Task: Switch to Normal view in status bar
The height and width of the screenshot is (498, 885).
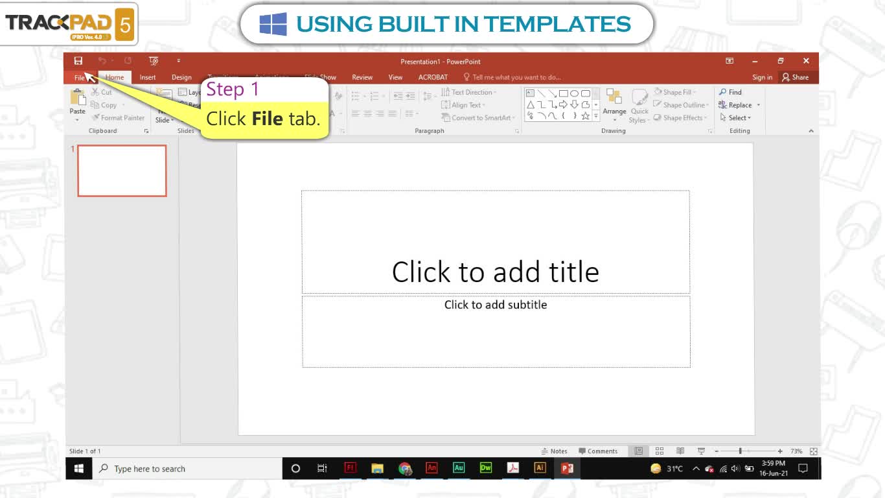Action: pyautogui.click(x=639, y=451)
